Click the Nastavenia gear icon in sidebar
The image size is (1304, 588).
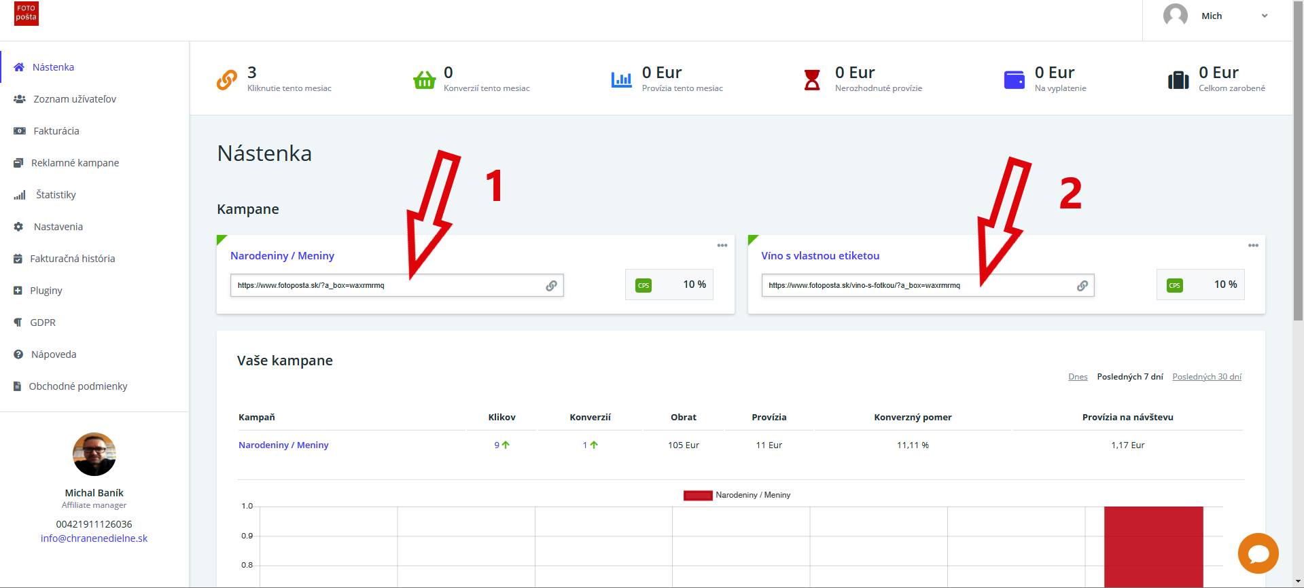(x=19, y=227)
